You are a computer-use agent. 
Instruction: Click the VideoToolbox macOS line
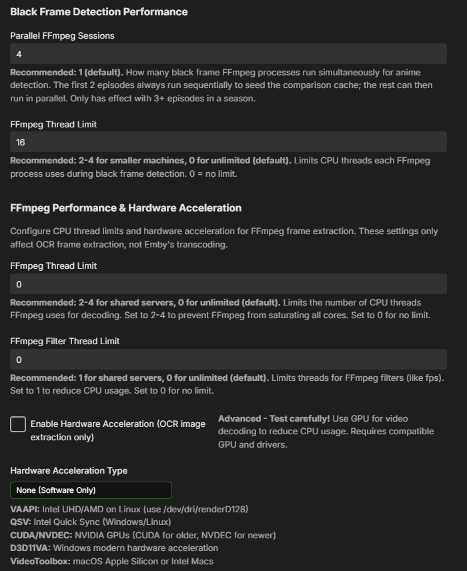(112, 561)
